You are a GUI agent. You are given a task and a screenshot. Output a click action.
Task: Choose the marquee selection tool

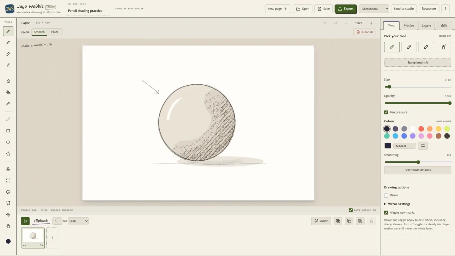pyautogui.click(x=8, y=180)
